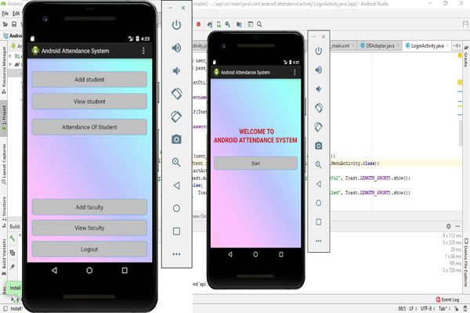Open the Event Log panel
Viewport: 470px width, 313px height.
coord(447,300)
